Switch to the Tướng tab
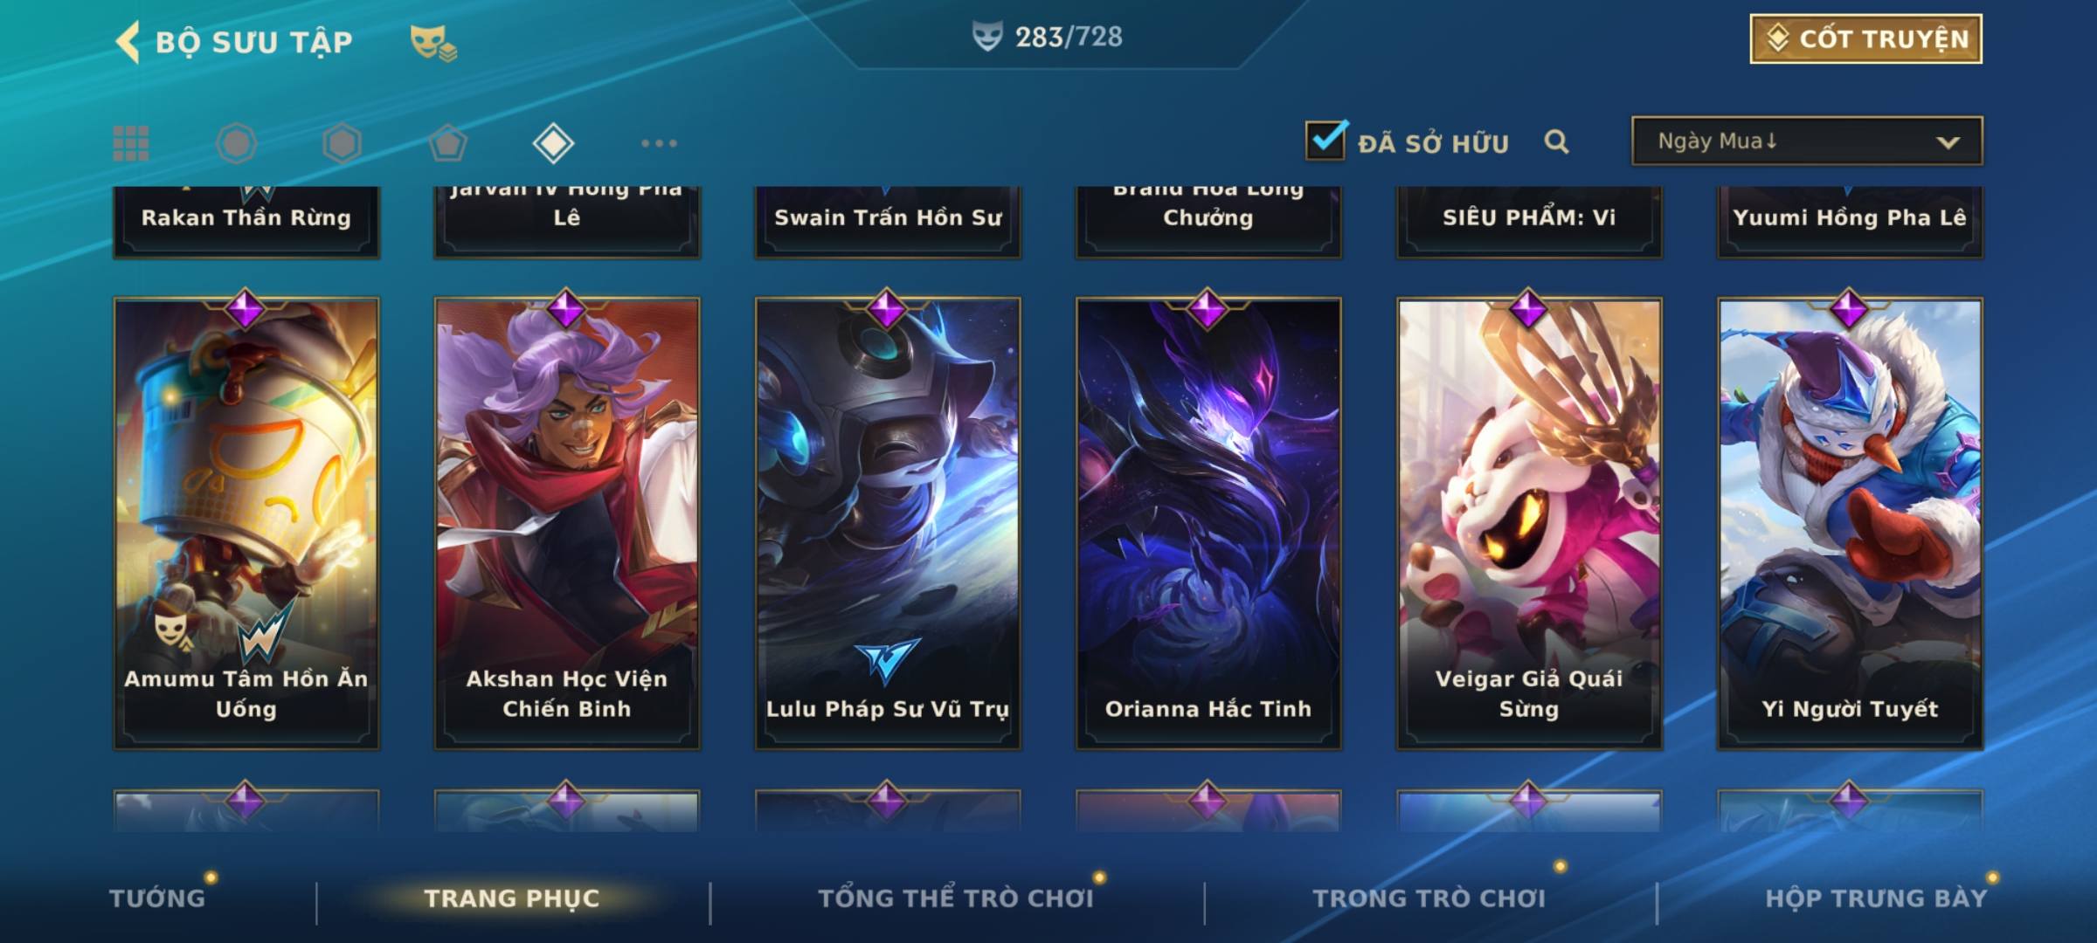Viewport: 2097px width, 943px height. (x=157, y=898)
